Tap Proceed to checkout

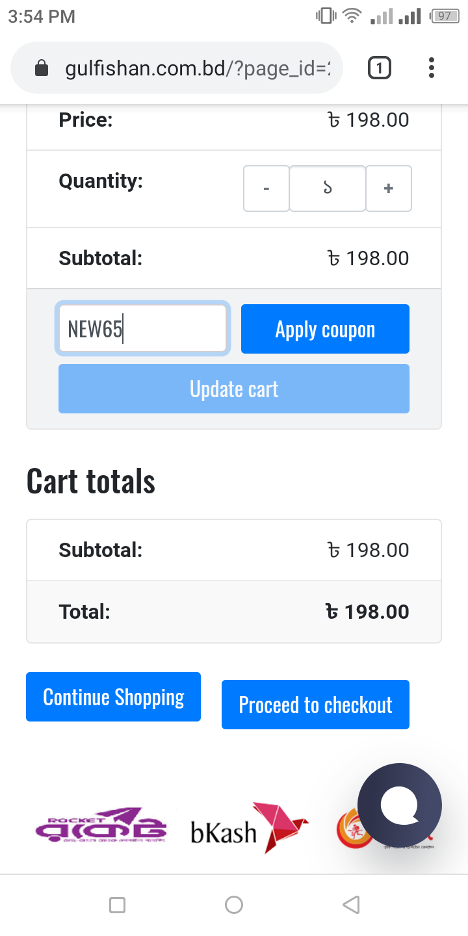coord(315,705)
